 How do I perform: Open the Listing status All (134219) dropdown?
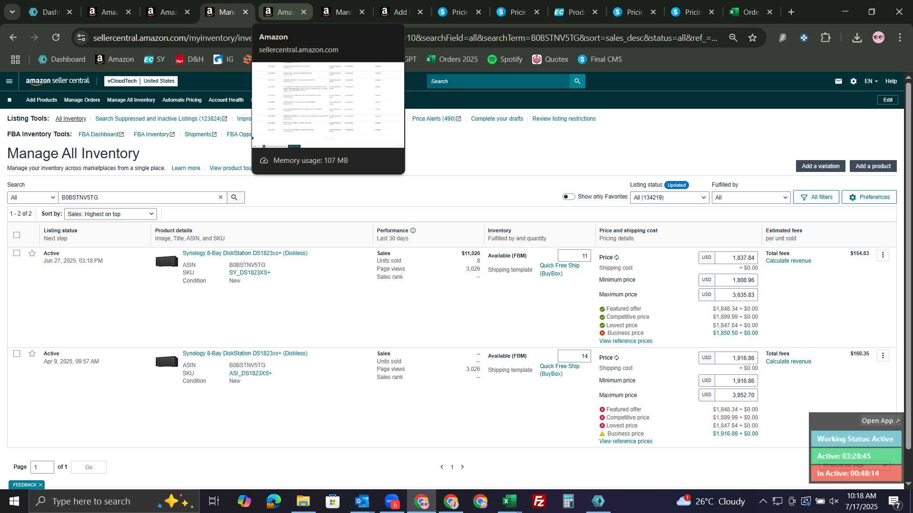670,197
